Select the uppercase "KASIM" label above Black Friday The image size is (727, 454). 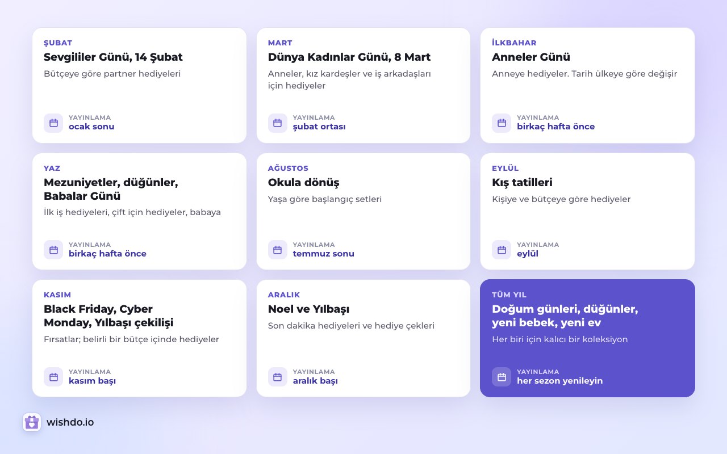point(57,295)
